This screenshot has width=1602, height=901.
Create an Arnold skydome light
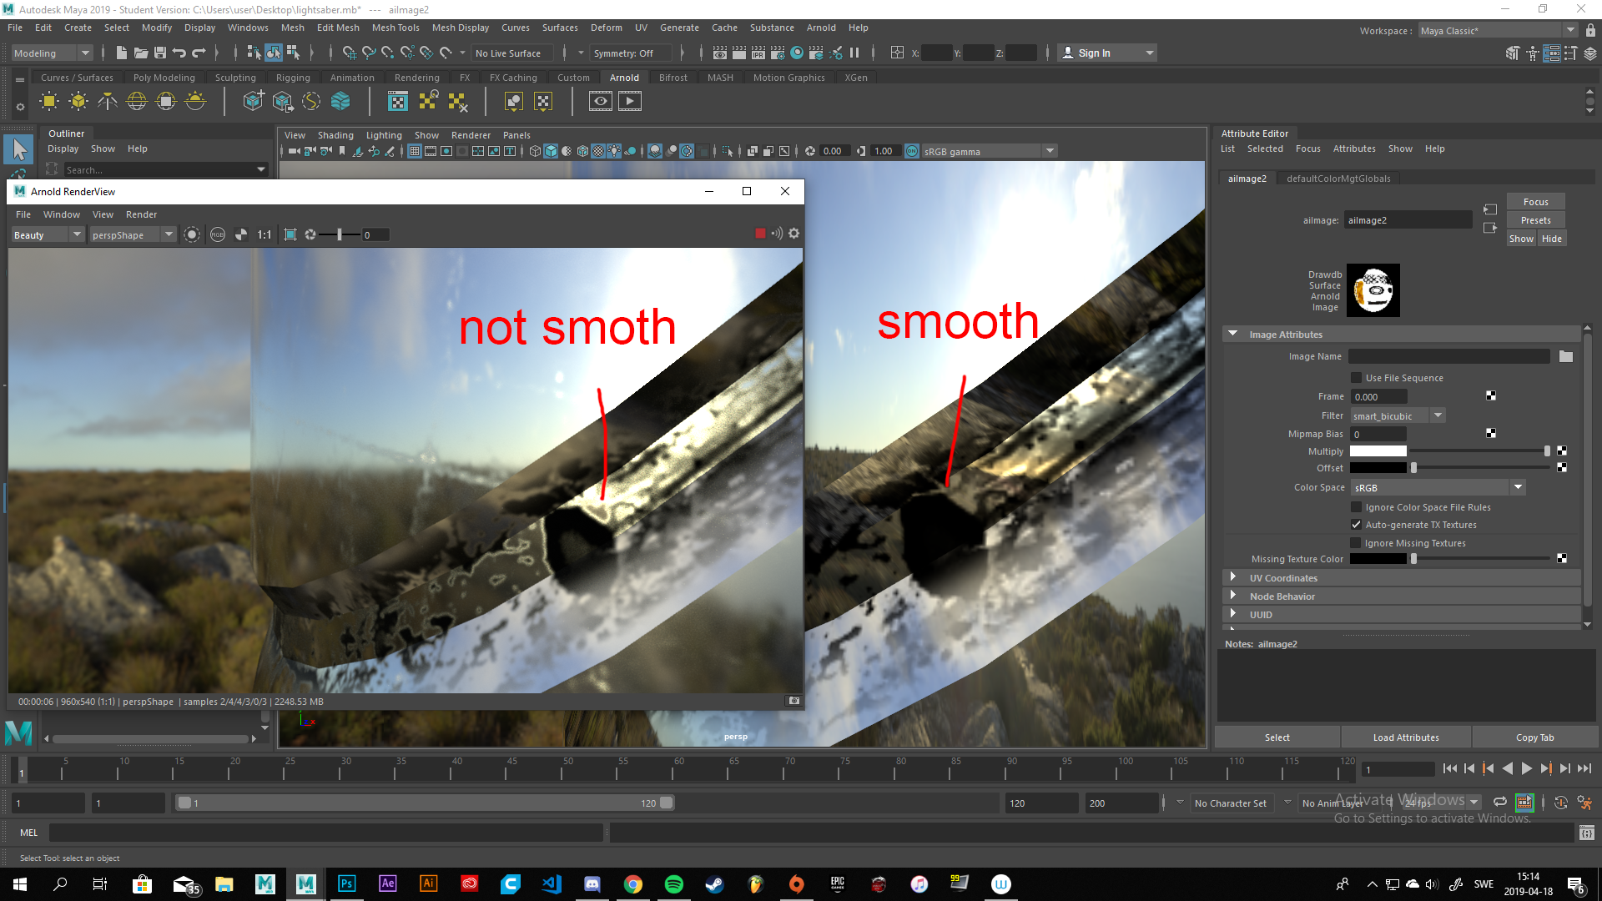(136, 100)
